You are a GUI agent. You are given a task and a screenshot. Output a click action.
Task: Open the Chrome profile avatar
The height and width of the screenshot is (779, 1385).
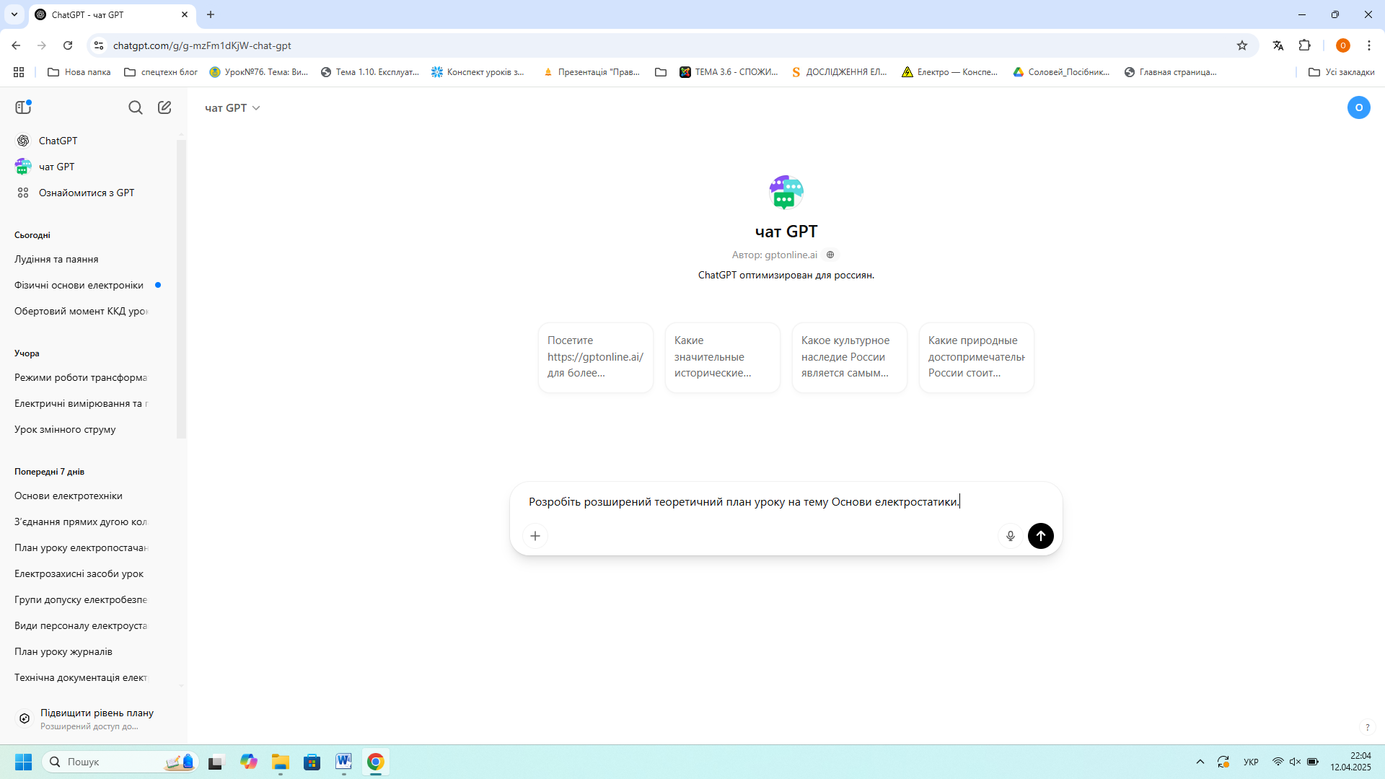pos(1342,45)
